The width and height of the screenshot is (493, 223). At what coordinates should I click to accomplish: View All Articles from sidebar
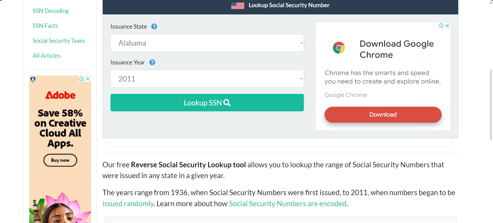pyautogui.click(x=47, y=56)
